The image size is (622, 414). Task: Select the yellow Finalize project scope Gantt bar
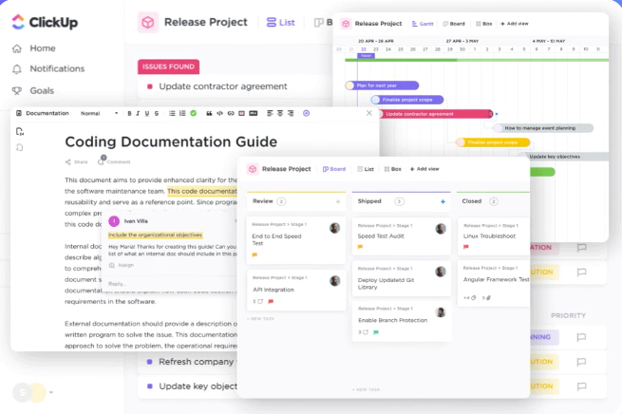pos(493,142)
